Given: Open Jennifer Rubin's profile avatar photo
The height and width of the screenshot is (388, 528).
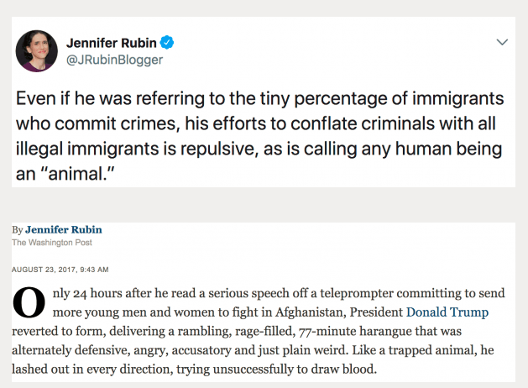Looking at the screenshot, I should [x=37, y=51].
